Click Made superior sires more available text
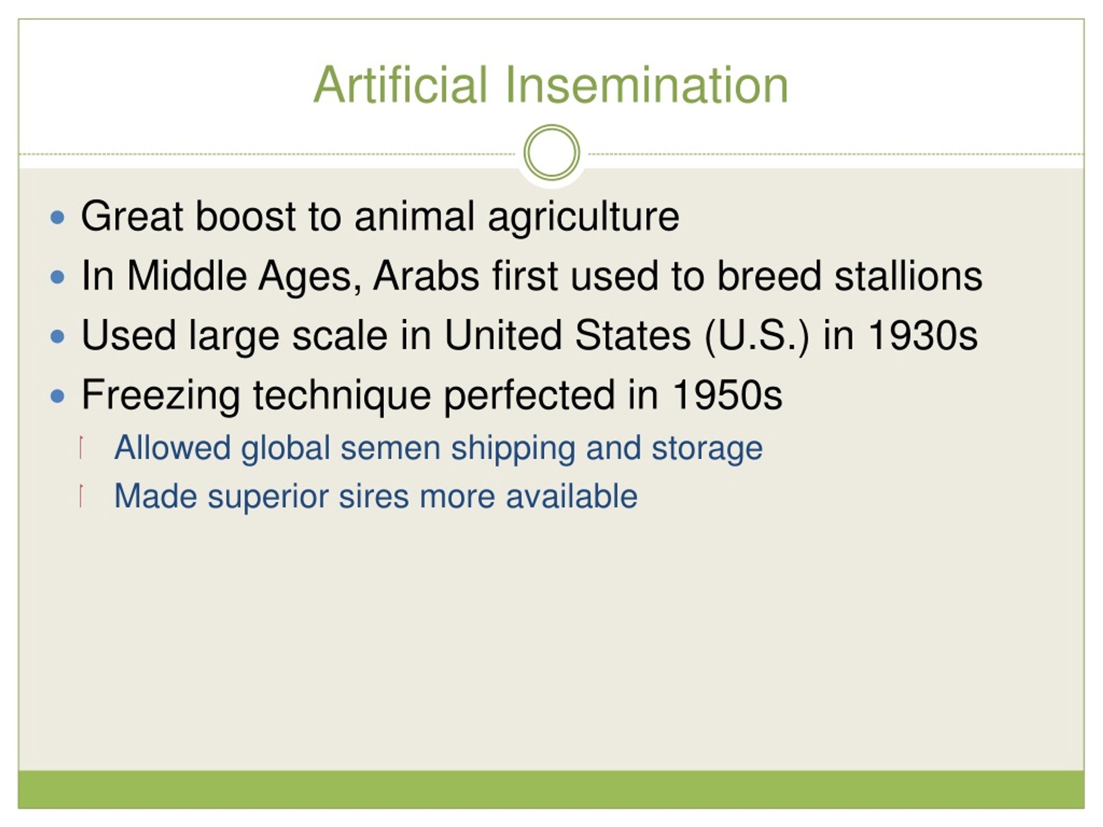1103x827 pixels. pos(376,497)
